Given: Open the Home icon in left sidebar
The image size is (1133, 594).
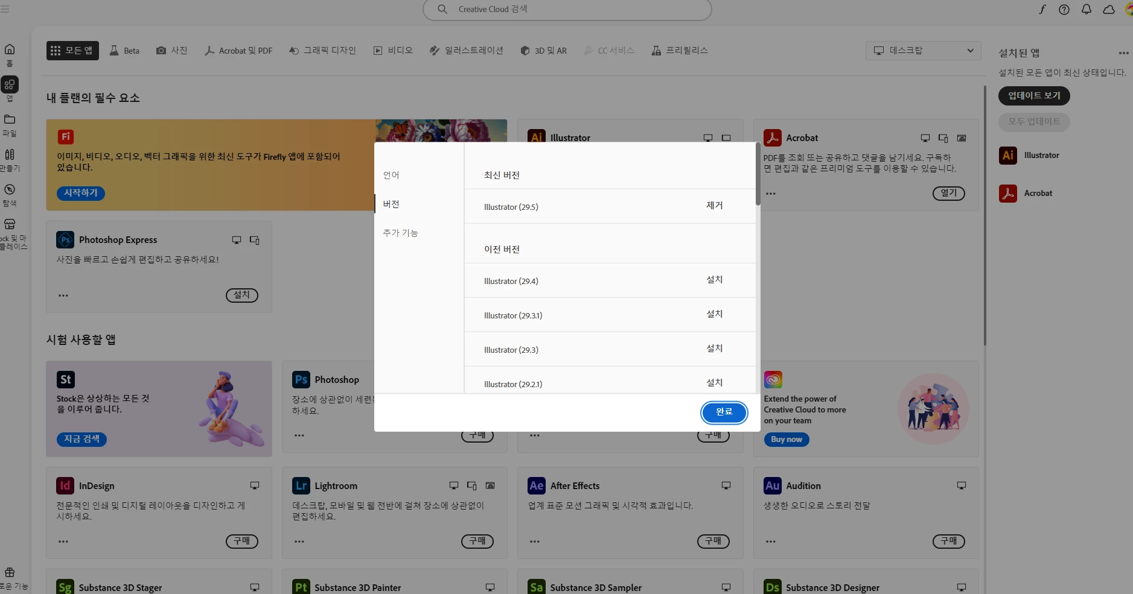Looking at the screenshot, I should pyautogui.click(x=10, y=49).
